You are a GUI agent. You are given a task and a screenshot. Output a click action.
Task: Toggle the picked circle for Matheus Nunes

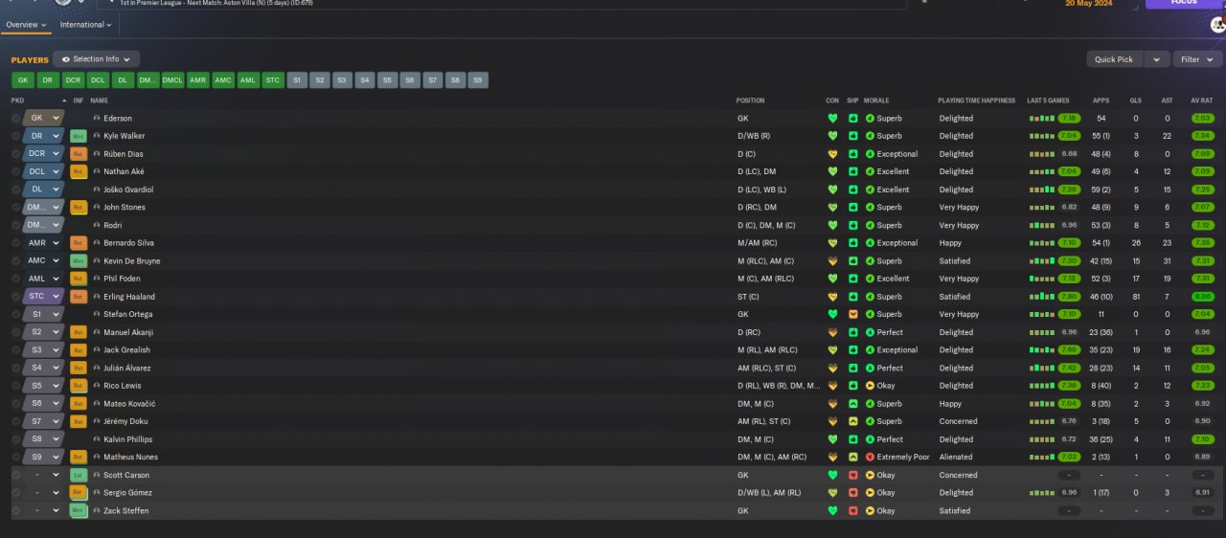tap(16, 458)
